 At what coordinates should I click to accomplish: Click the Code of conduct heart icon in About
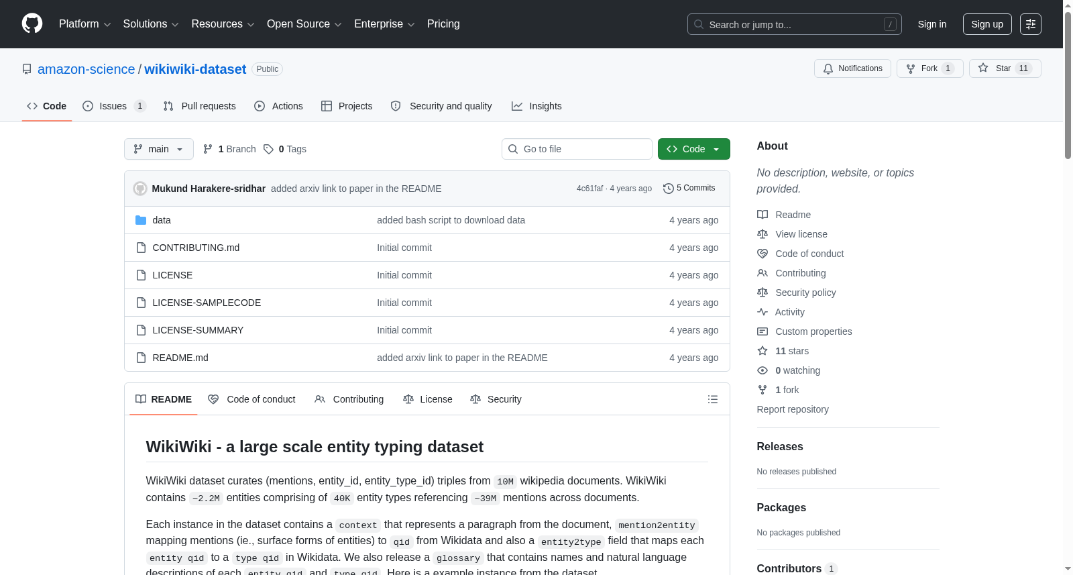pyautogui.click(x=763, y=254)
